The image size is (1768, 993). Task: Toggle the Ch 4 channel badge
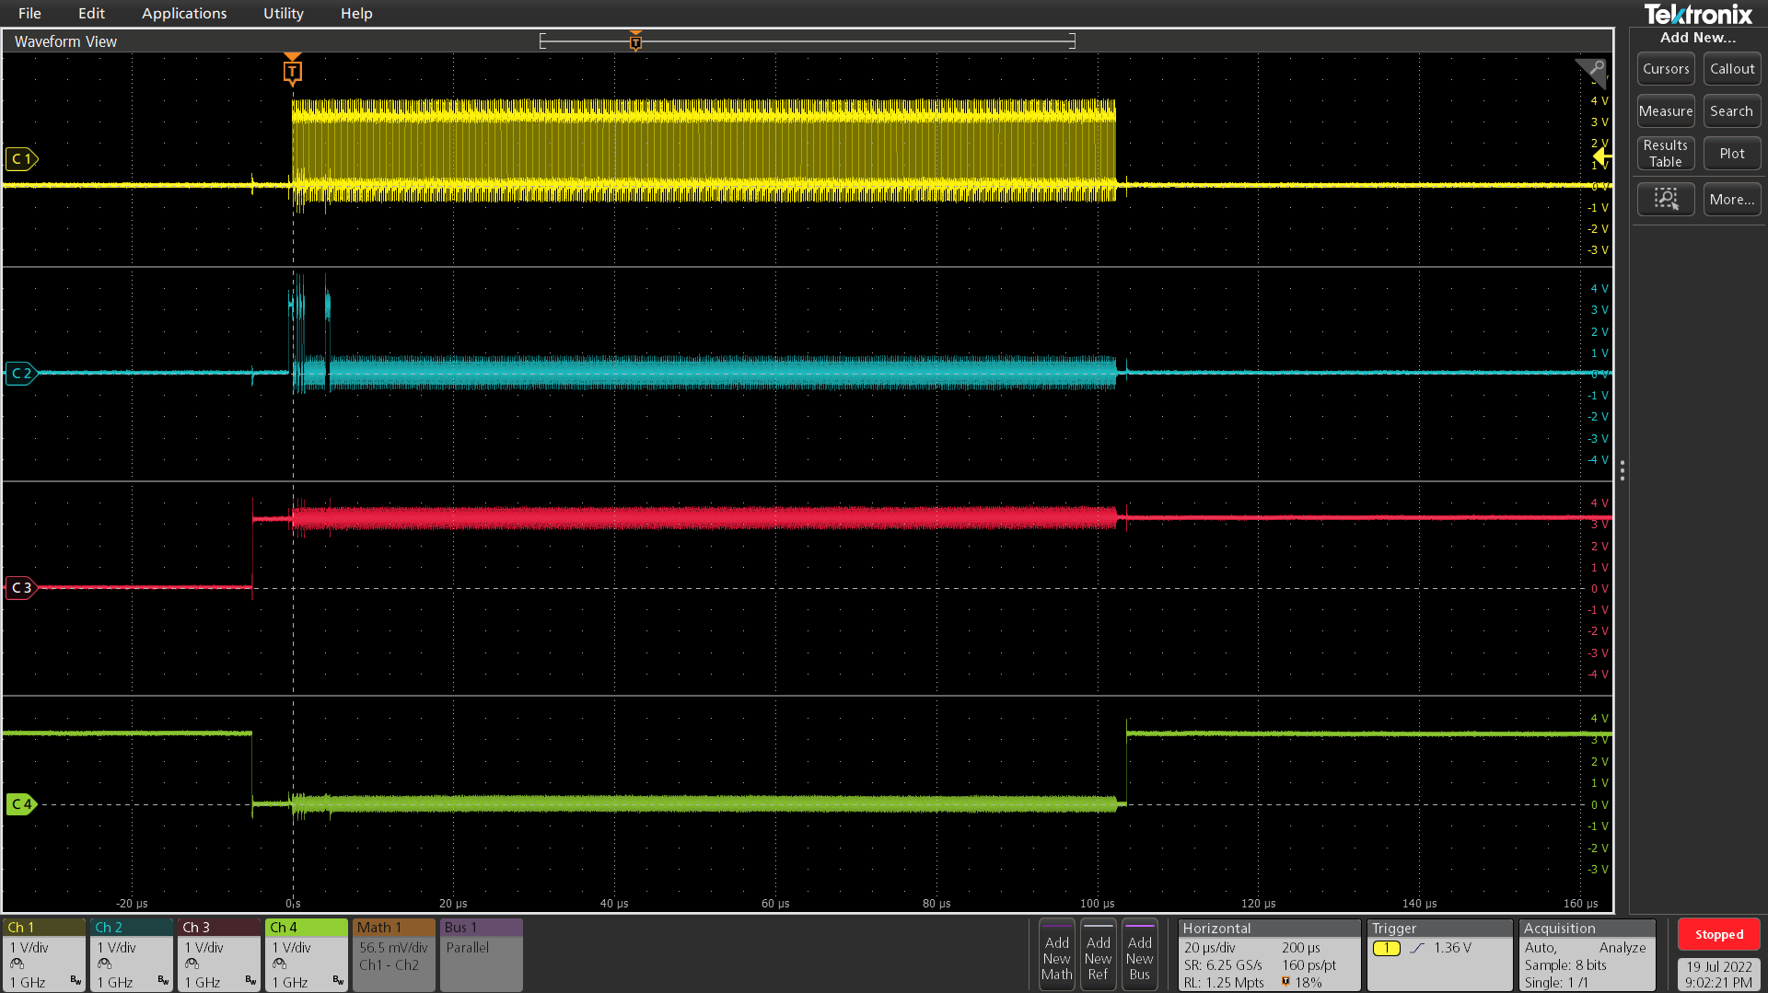pos(306,954)
